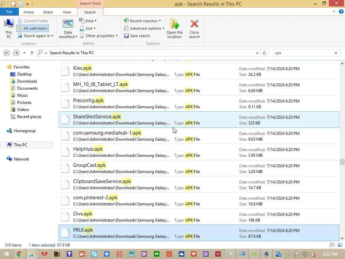Open recent locations dropdown arrow
This screenshot has width=345, height=259.
pos(24,53)
